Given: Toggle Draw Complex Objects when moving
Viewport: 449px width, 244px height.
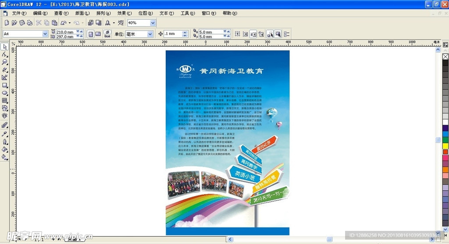Looking at the screenshot, I should [x=270, y=34].
